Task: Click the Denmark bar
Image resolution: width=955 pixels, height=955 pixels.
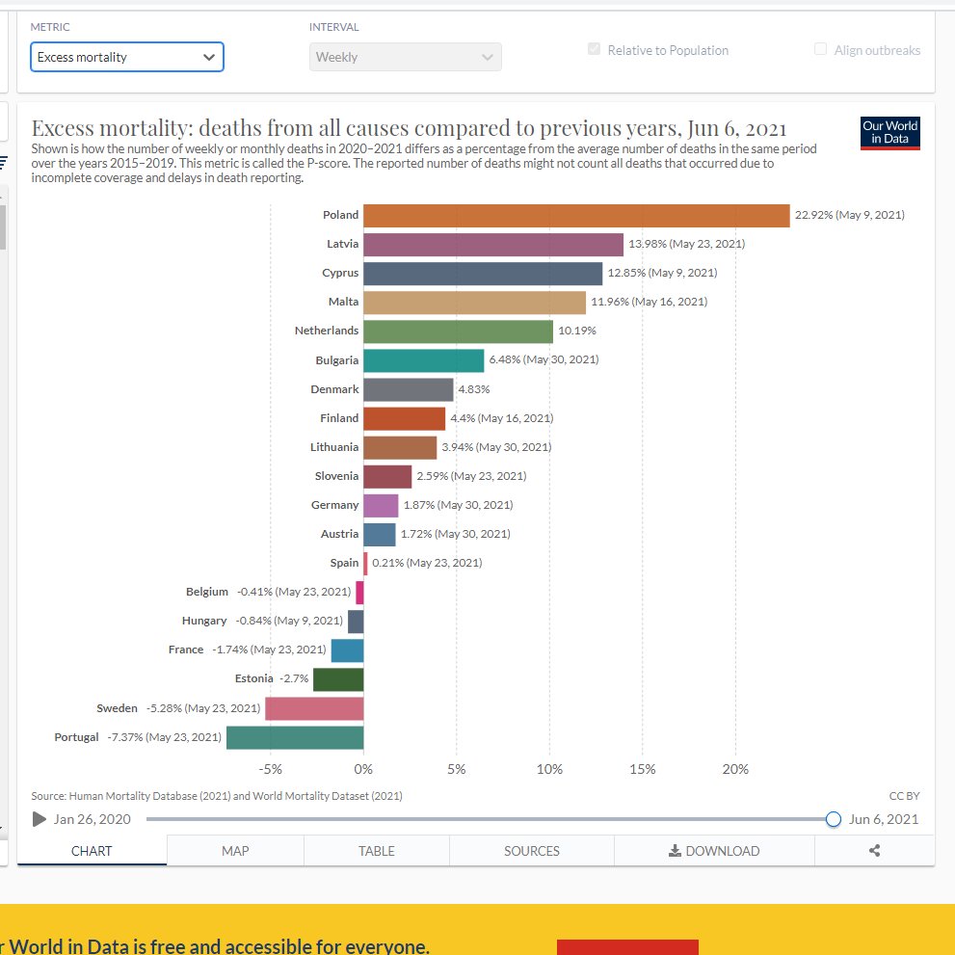Action: (x=408, y=389)
